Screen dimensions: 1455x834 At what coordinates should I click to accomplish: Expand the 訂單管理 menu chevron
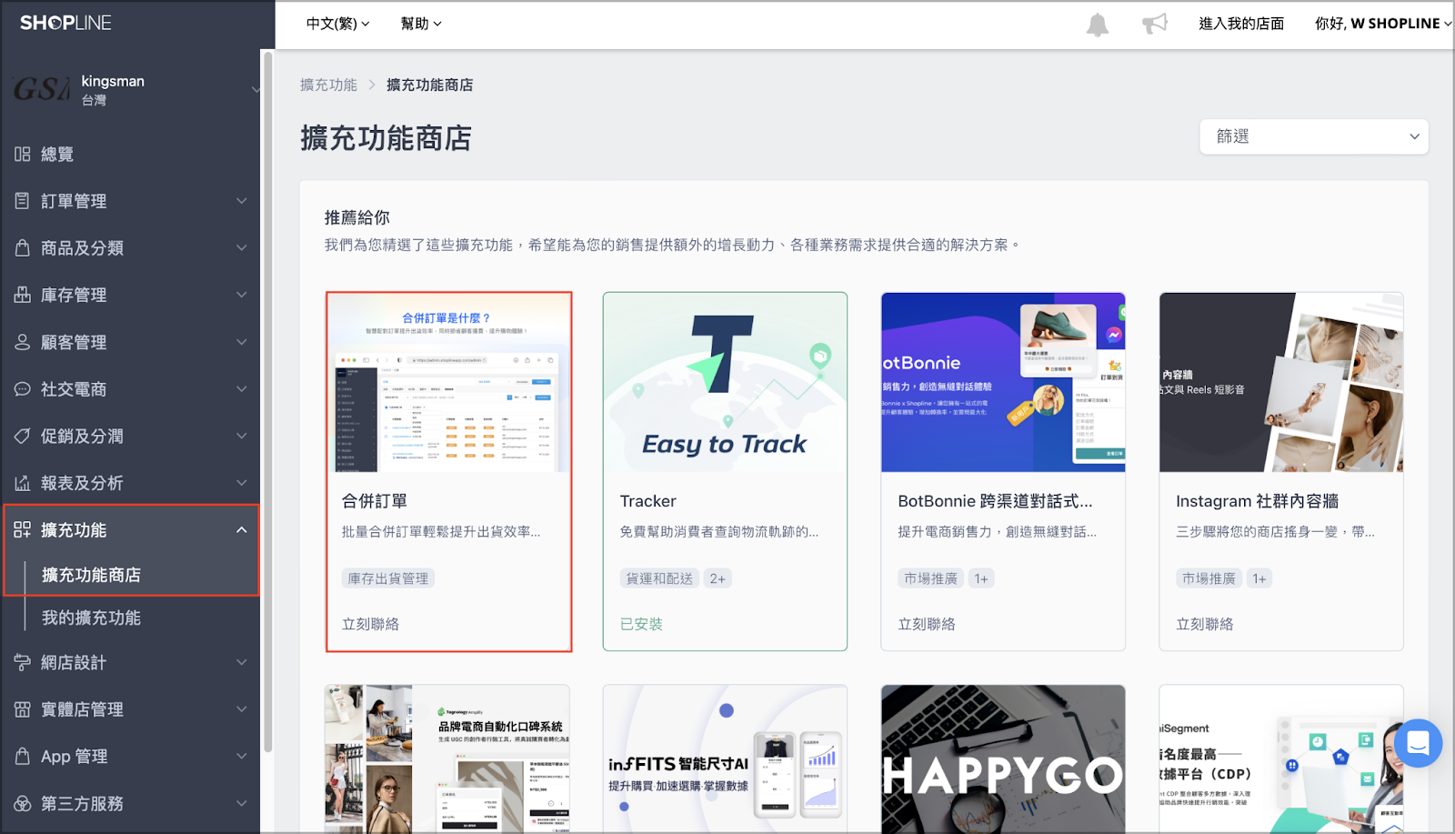coord(242,201)
